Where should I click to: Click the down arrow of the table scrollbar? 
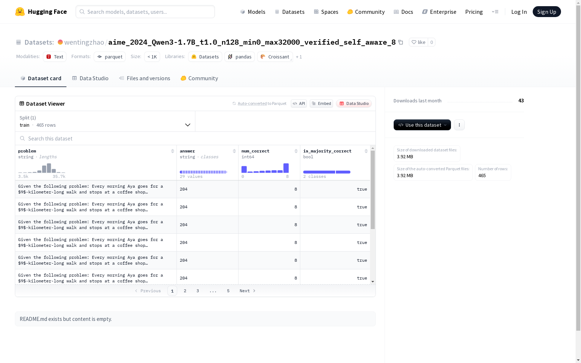pos(373,282)
